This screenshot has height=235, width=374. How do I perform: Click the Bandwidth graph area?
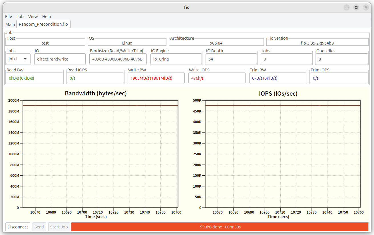pyautogui.click(x=100, y=154)
